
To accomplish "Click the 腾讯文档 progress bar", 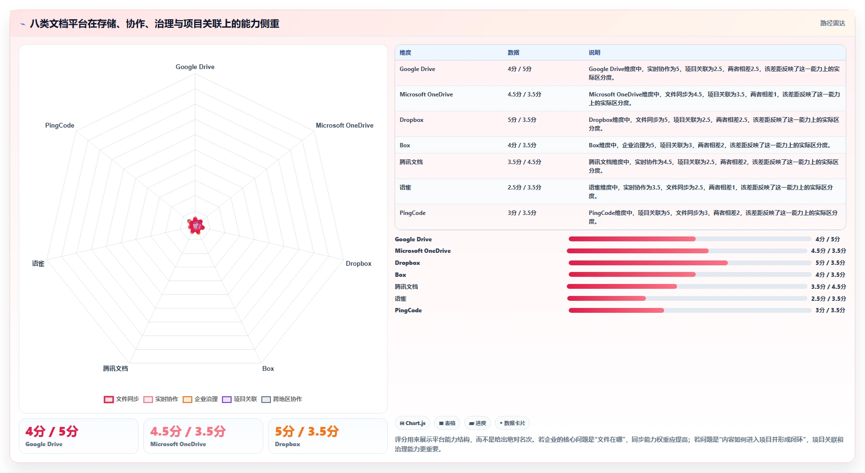I will pyautogui.click(x=687, y=286).
